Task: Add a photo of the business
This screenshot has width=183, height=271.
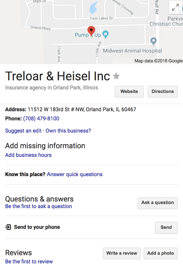Action: click(x=160, y=253)
